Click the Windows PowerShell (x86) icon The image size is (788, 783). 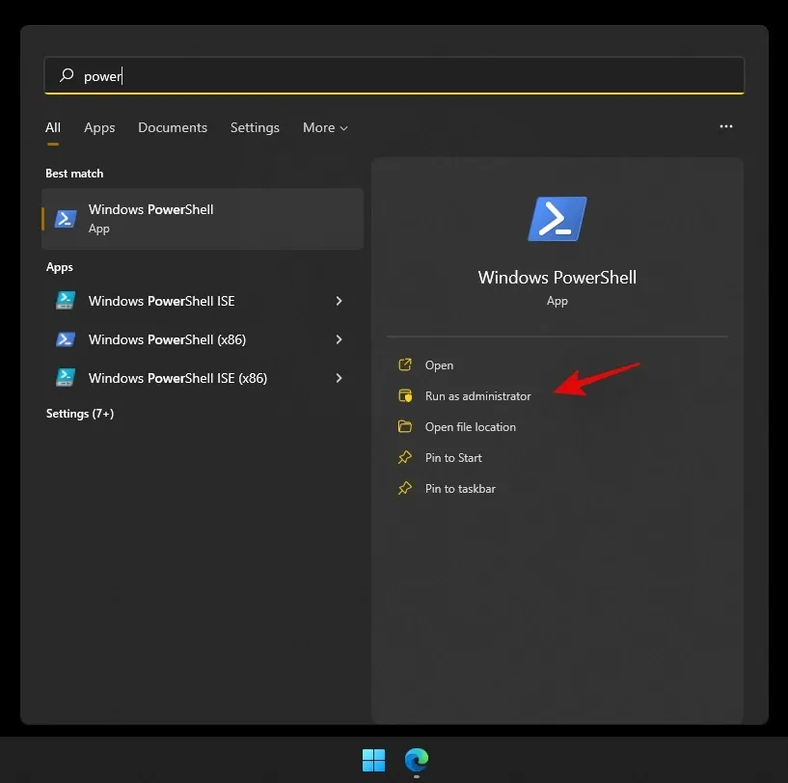pyautogui.click(x=65, y=339)
